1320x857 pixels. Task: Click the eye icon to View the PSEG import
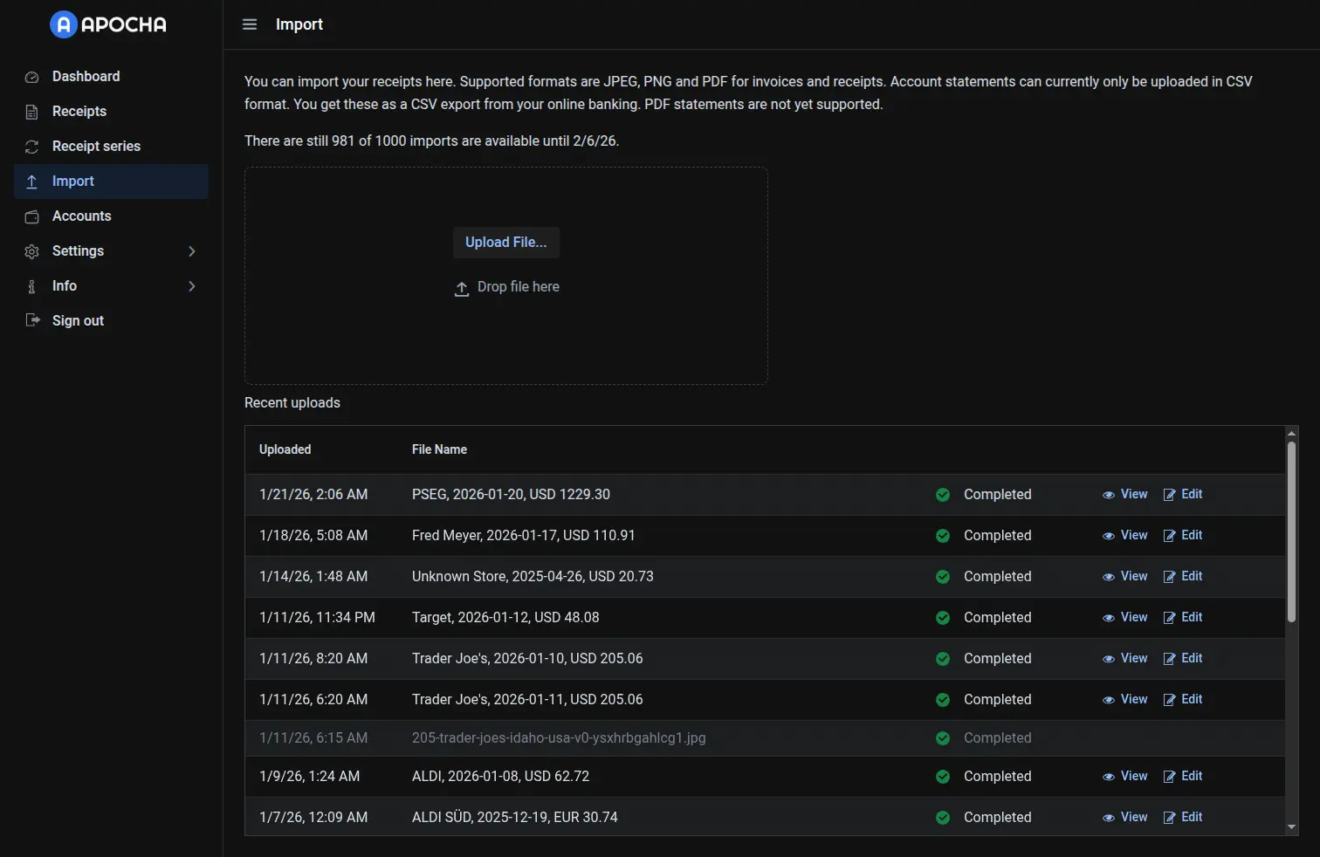click(1109, 494)
